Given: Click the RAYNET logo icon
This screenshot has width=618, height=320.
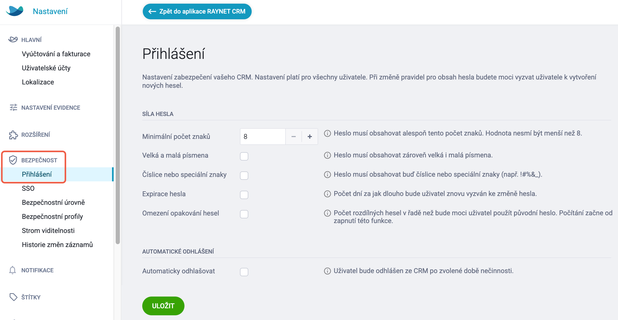Looking at the screenshot, I should (x=15, y=11).
